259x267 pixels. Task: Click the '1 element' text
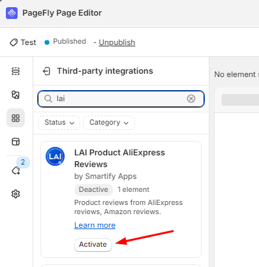pyautogui.click(x=133, y=189)
